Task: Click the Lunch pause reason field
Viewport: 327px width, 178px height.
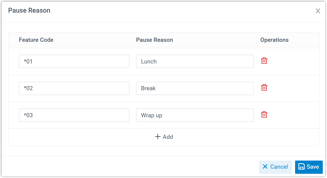Action: point(195,61)
